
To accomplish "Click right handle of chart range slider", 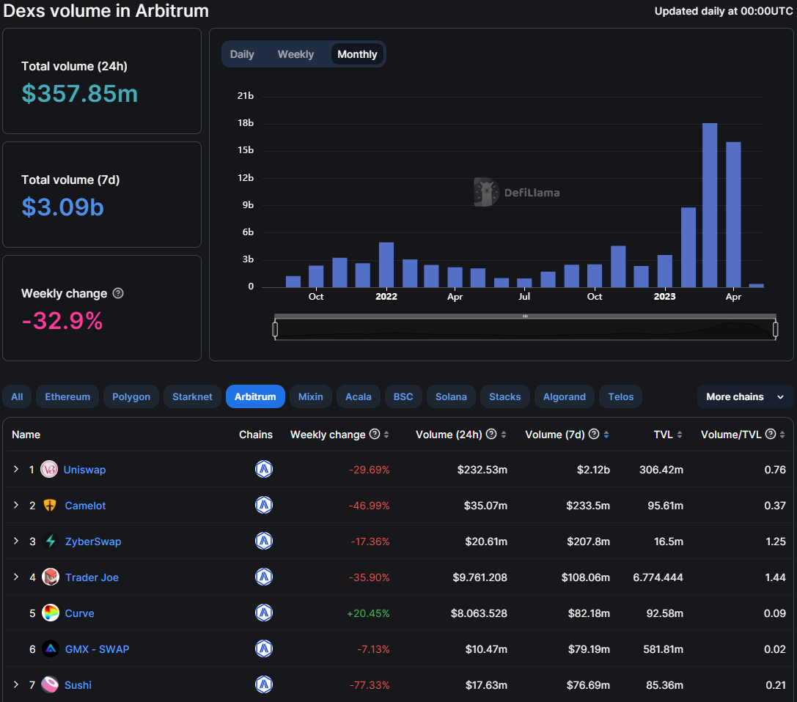I will pyautogui.click(x=775, y=330).
